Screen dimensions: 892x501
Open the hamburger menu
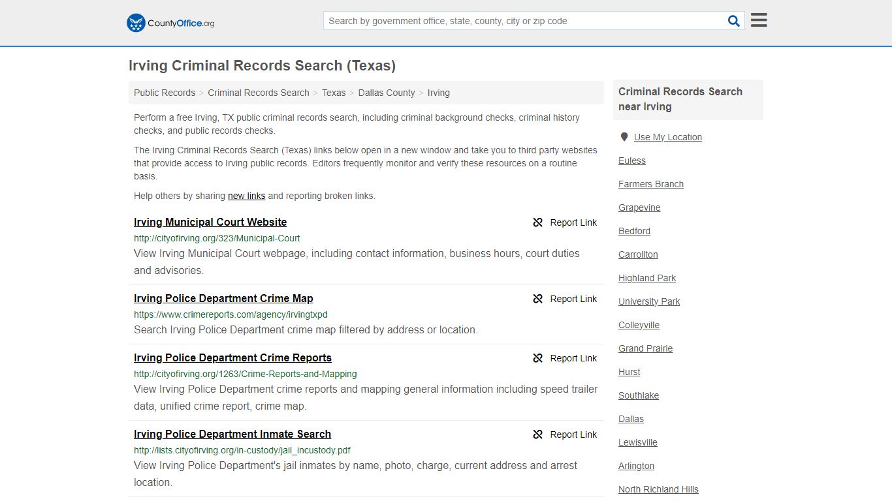pos(759,20)
